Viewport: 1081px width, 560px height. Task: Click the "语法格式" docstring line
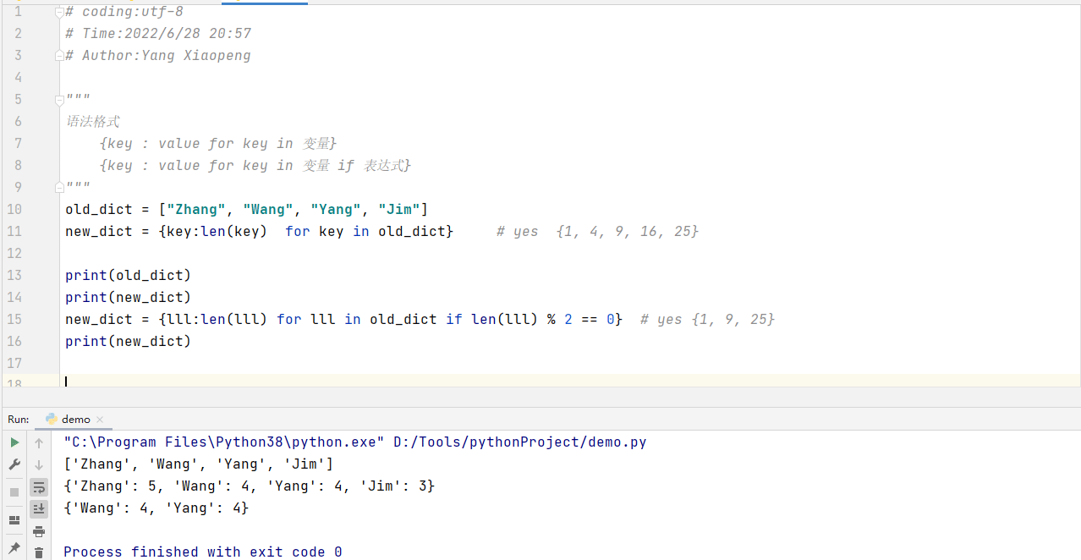click(93, 122)
